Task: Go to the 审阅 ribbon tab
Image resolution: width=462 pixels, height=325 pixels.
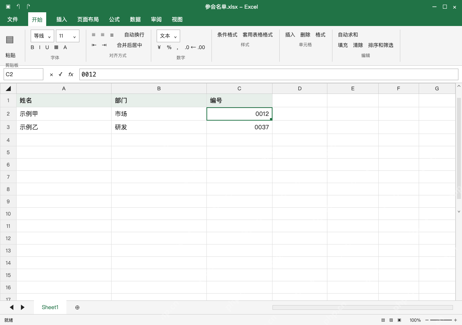Action: (x=156, y=19)
